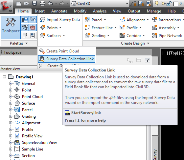Open the Insert ribbon tab
Screen dimensions: 184x160
coord(40,11)
